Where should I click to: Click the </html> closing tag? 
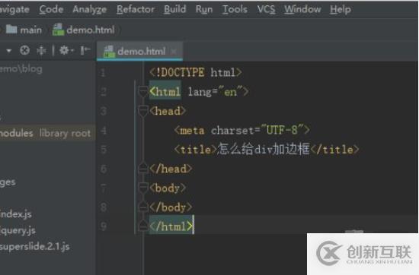[x=171, y=226]
